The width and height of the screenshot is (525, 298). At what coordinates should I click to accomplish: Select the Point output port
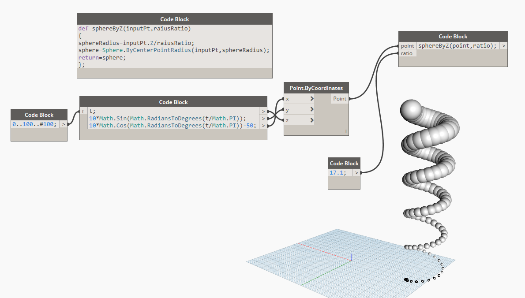click(x=340, y=99)
